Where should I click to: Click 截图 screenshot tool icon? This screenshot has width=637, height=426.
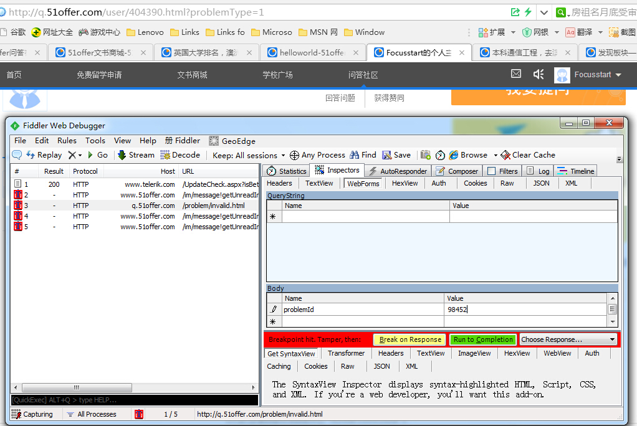613,32
